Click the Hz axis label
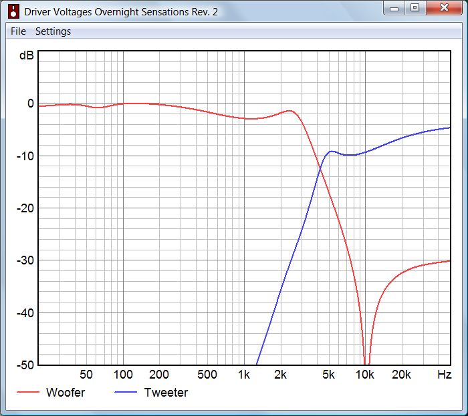The height and width of the screenshot is (416, 468). tap(445, 375)
